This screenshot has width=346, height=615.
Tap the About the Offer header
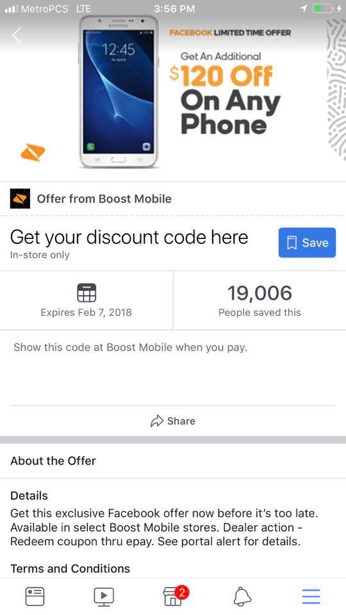[x=53, y=461]
